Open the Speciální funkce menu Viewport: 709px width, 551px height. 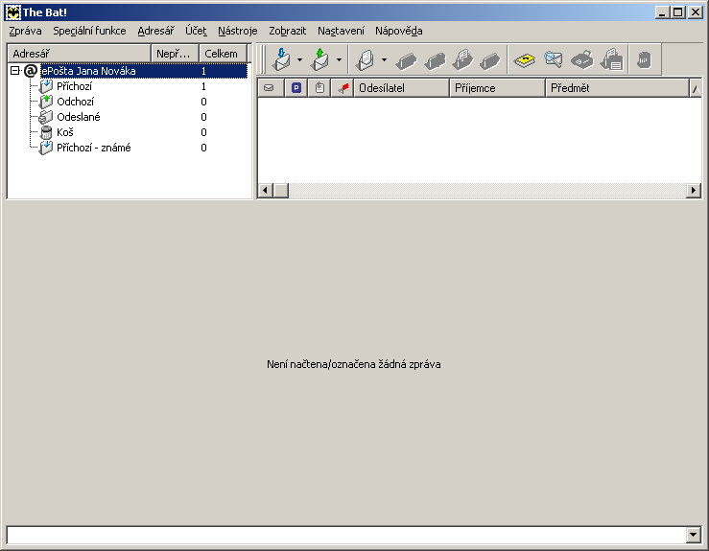(89, 31)
